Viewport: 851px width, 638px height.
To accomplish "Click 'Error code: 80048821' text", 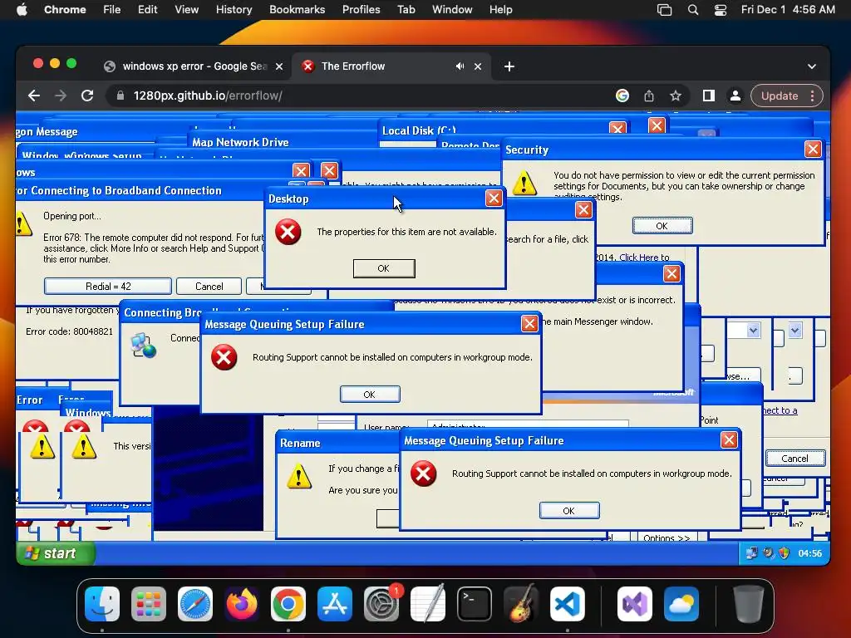I will 70,331.
